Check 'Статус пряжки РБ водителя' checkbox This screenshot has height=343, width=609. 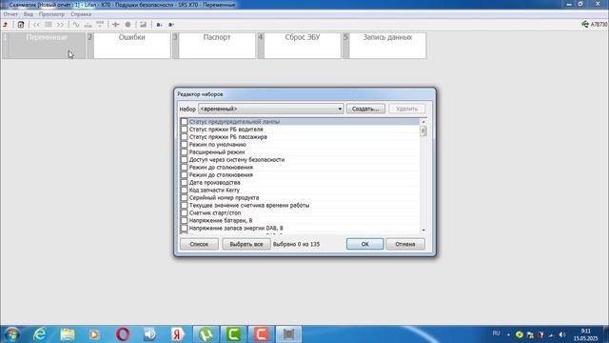click(184, 130)
